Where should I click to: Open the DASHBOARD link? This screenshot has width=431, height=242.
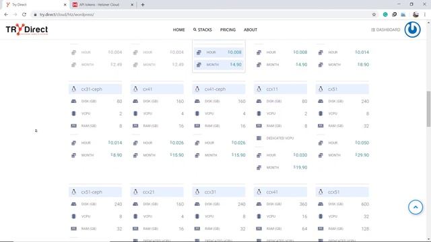click(x=386, y=30)
